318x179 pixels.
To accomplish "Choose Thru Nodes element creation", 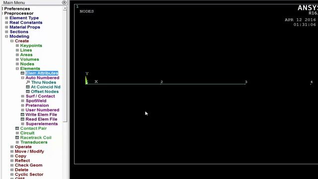I will pos(43,82).
